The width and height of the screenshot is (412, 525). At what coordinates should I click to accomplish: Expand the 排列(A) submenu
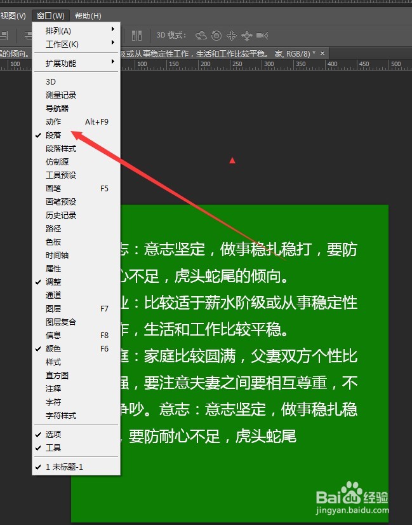click(77, 31)
